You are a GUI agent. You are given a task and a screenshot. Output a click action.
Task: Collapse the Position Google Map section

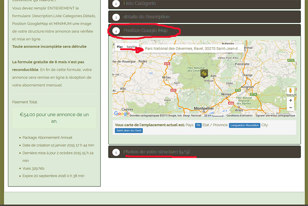[x=204, y=31]
